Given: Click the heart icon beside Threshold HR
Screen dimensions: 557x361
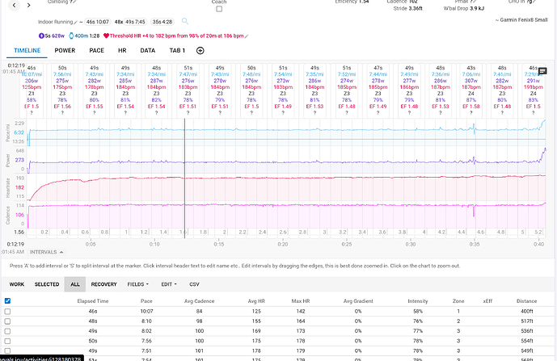Looking at the screenshot, I should click(x=106, y=36).
